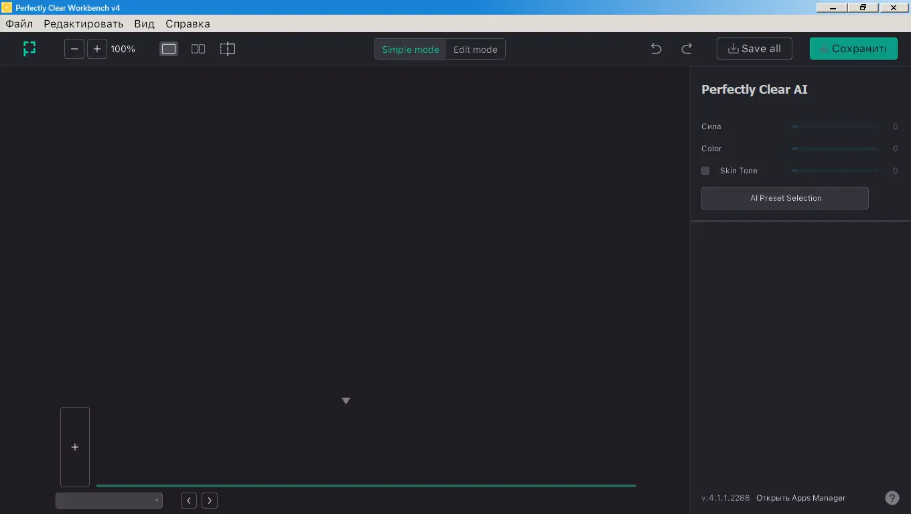Click Открыть Apps Manager link
The height and width of the screenshot is (514, 911).
(800, 498)
